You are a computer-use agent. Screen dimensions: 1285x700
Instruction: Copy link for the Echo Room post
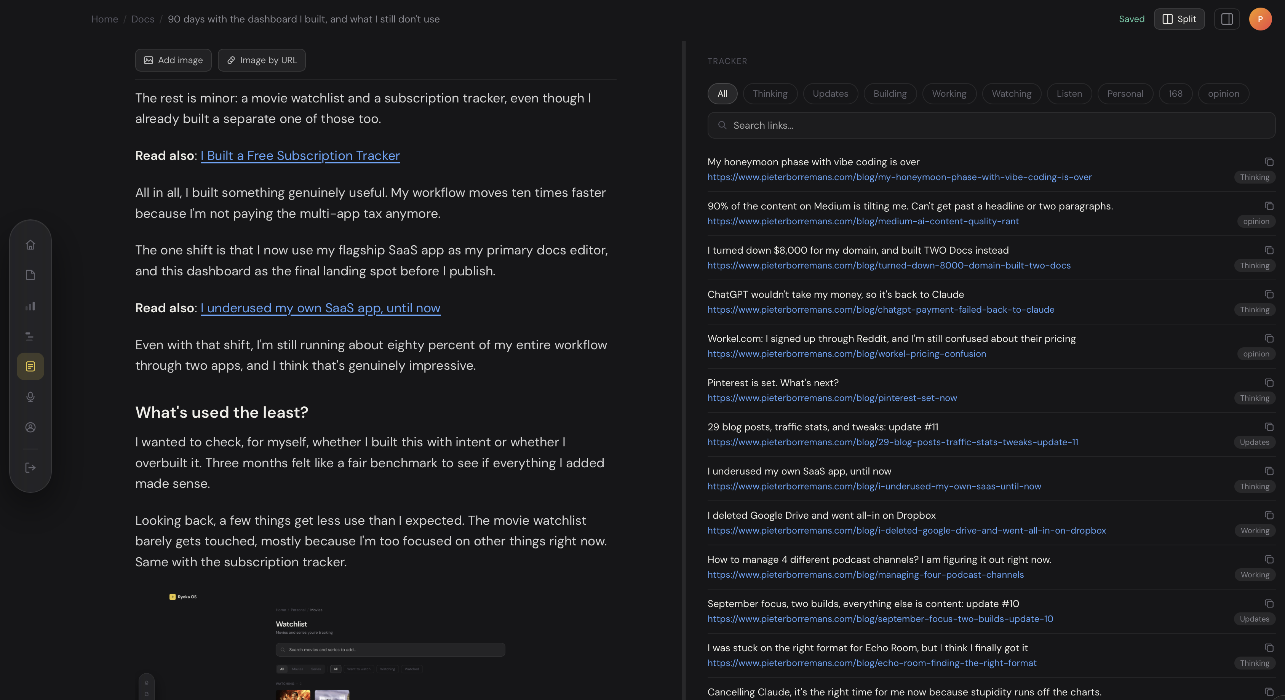1269,647
